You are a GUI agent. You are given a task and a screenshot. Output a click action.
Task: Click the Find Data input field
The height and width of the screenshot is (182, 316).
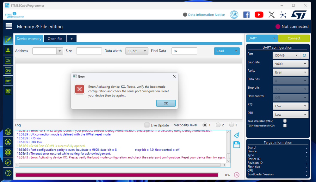(x=184, y=51)
